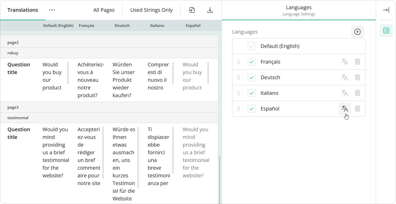Switch to the Translations tab

23,10
